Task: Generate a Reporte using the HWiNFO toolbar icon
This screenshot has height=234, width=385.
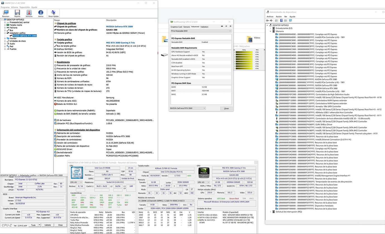Action: (17, 12)
